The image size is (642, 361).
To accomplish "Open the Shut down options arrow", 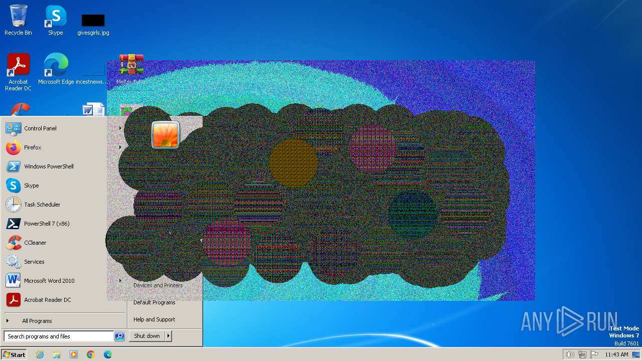I will (169, 336).
